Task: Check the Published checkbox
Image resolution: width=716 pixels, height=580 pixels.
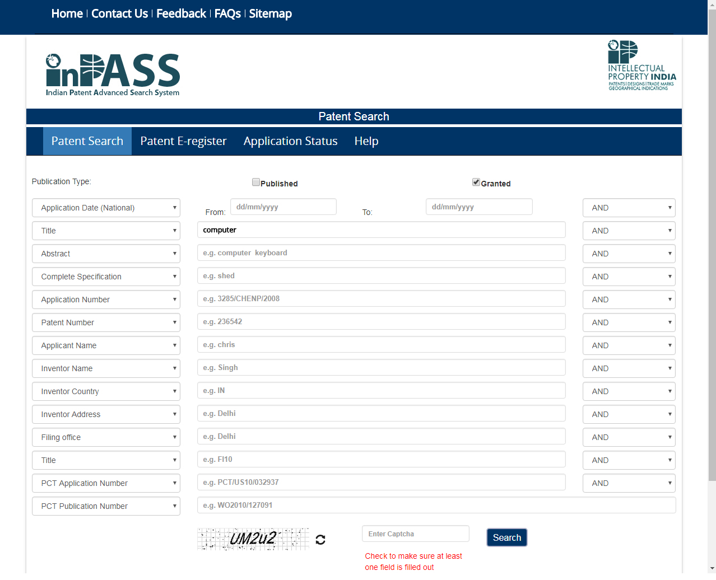Action: (x=255, y=181)
